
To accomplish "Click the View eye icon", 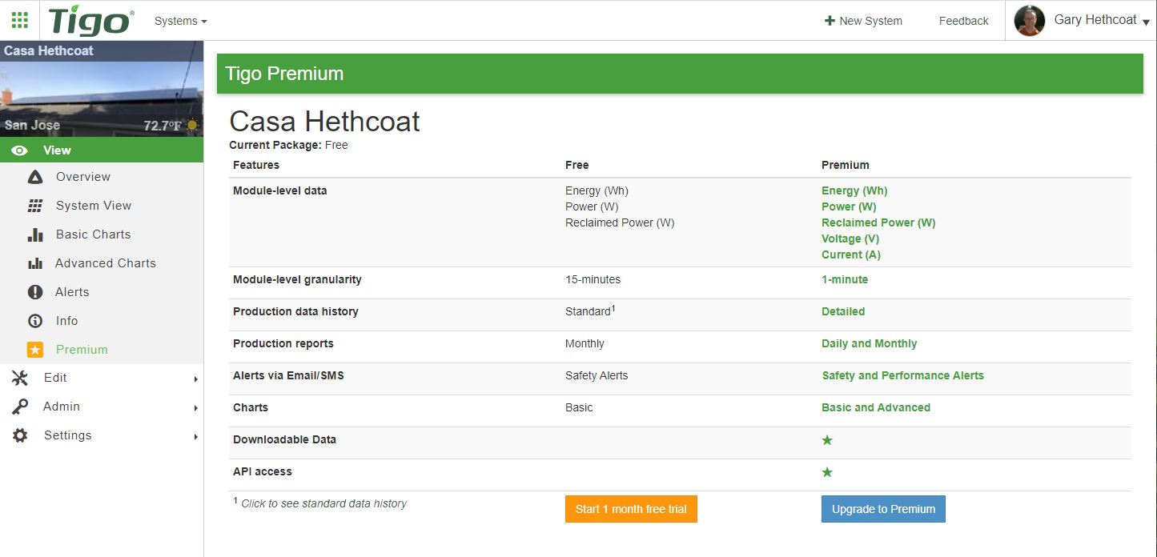I will coord(20,150).
